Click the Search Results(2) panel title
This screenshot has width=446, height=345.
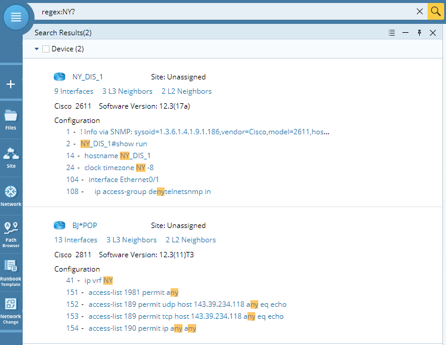(63, 33)
